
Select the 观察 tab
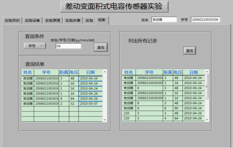point(102,20)
